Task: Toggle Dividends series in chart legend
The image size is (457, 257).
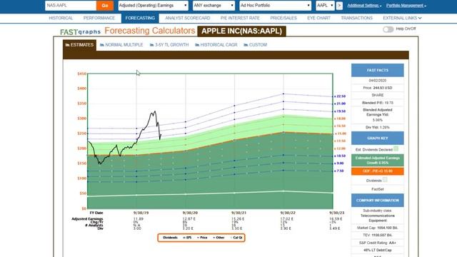Action: pos(169,238)
